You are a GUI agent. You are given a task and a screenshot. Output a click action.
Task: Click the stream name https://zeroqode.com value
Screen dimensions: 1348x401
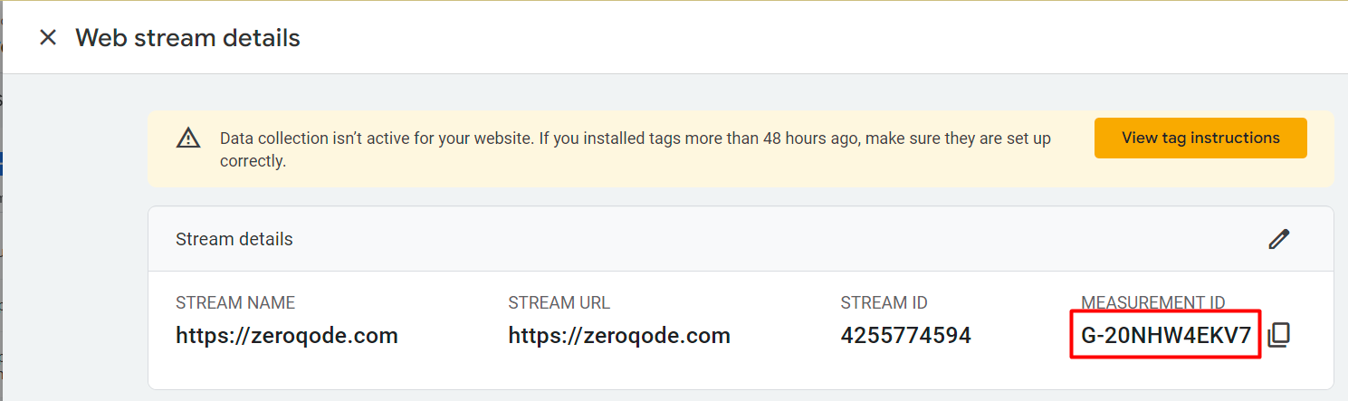tap(287, 336)
